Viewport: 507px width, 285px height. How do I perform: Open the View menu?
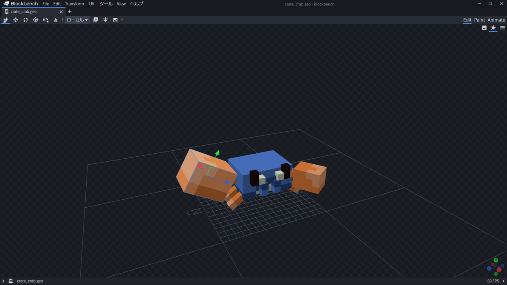coord(121,4)
